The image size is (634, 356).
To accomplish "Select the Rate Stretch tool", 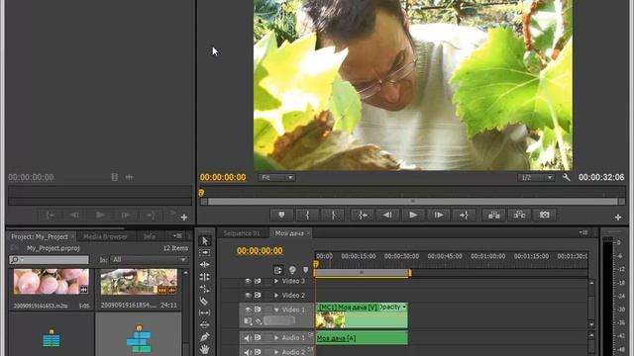I will pyautogui.click(x=205, y=289).
